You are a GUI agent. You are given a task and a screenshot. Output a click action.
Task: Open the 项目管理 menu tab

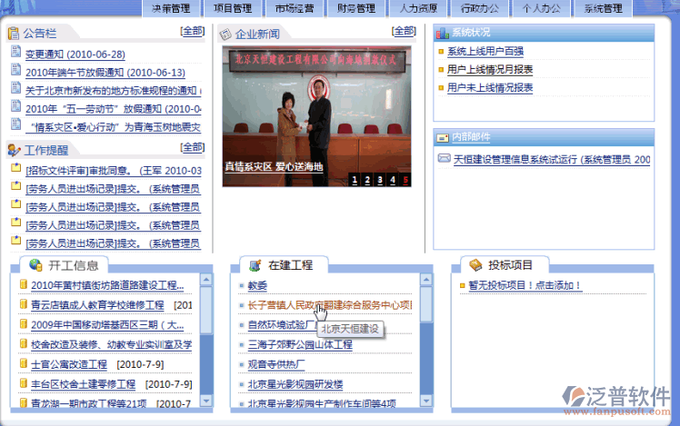[x=233, y=9]
